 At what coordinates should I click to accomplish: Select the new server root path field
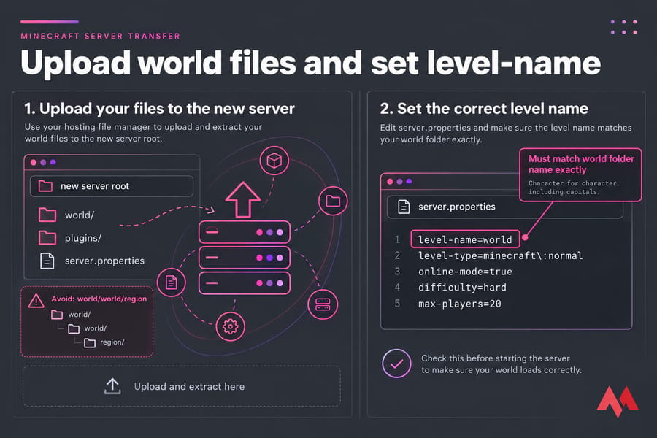(112, 186)
